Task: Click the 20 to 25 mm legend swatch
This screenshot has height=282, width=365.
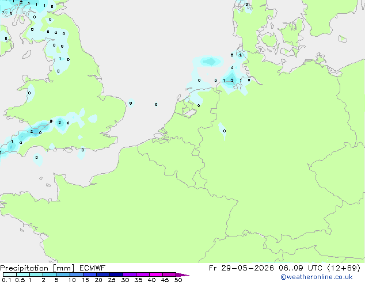Action: 103,275
